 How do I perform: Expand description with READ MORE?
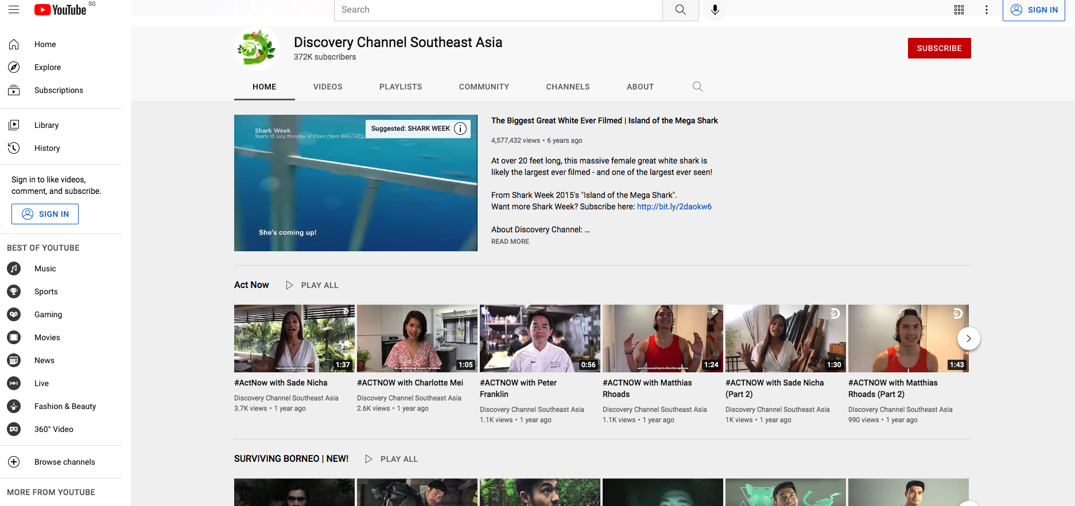coord(510,242)
